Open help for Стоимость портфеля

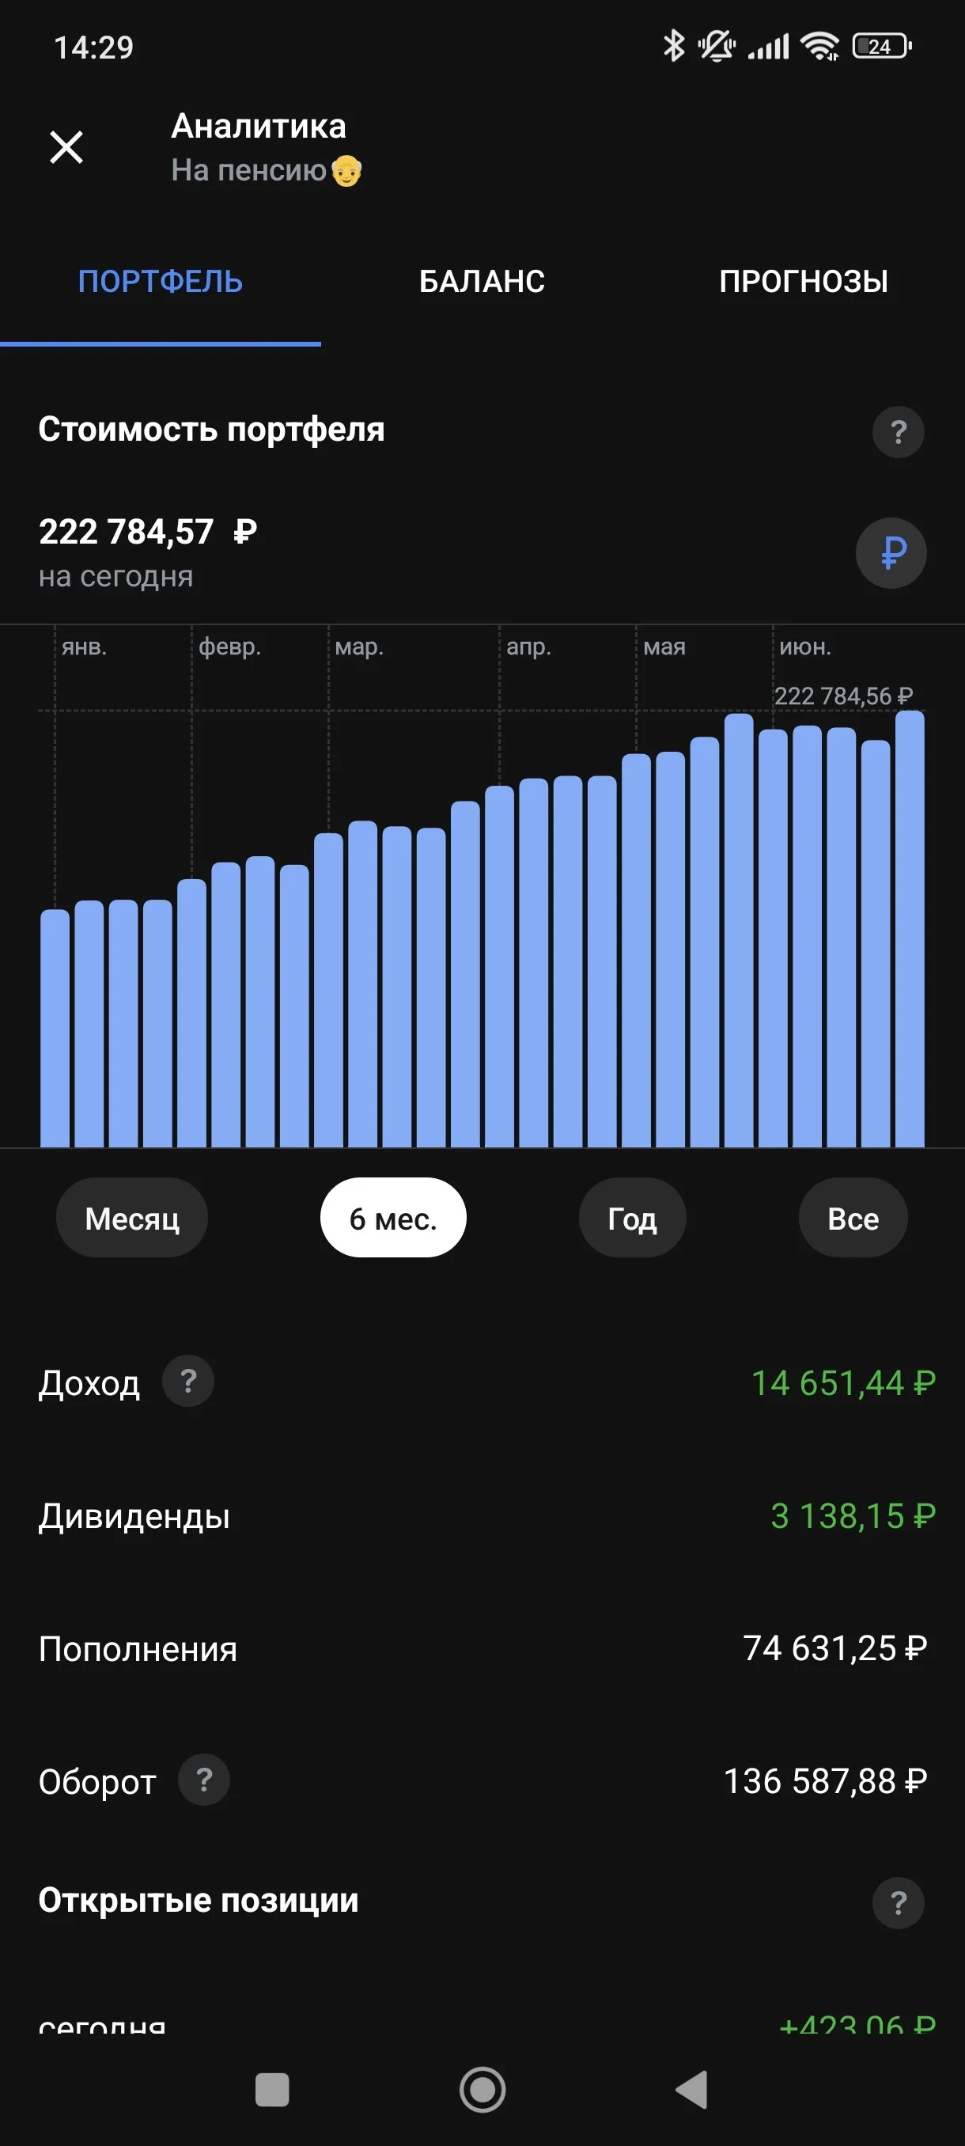point(898,431)
